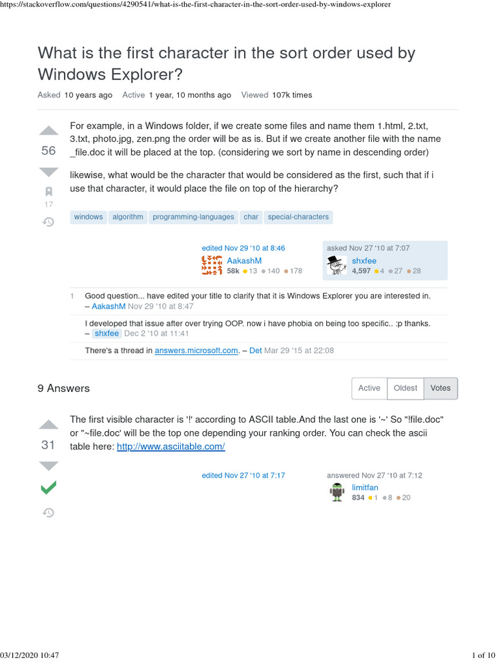Open the question's activity history icon

coord(48,221)
